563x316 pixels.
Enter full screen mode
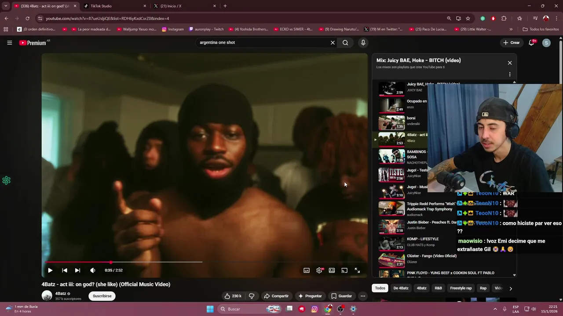point(357,270)
